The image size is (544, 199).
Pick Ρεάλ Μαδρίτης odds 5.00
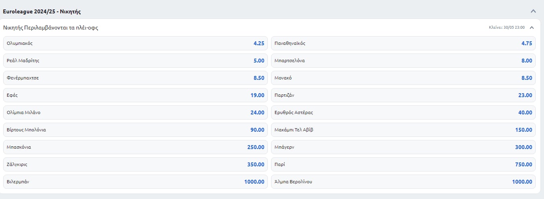point(135,61)
